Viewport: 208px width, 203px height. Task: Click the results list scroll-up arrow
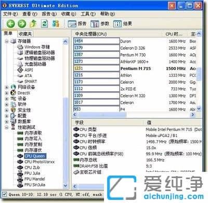[199, 34]
